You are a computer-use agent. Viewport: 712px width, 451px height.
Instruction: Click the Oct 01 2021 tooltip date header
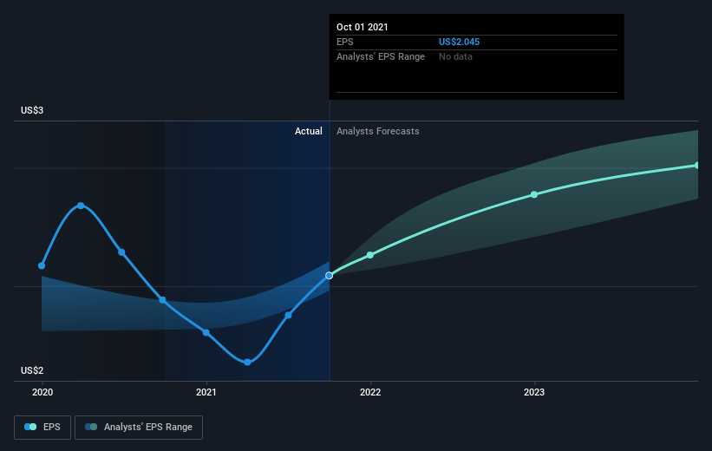click(x=363, y=27)
